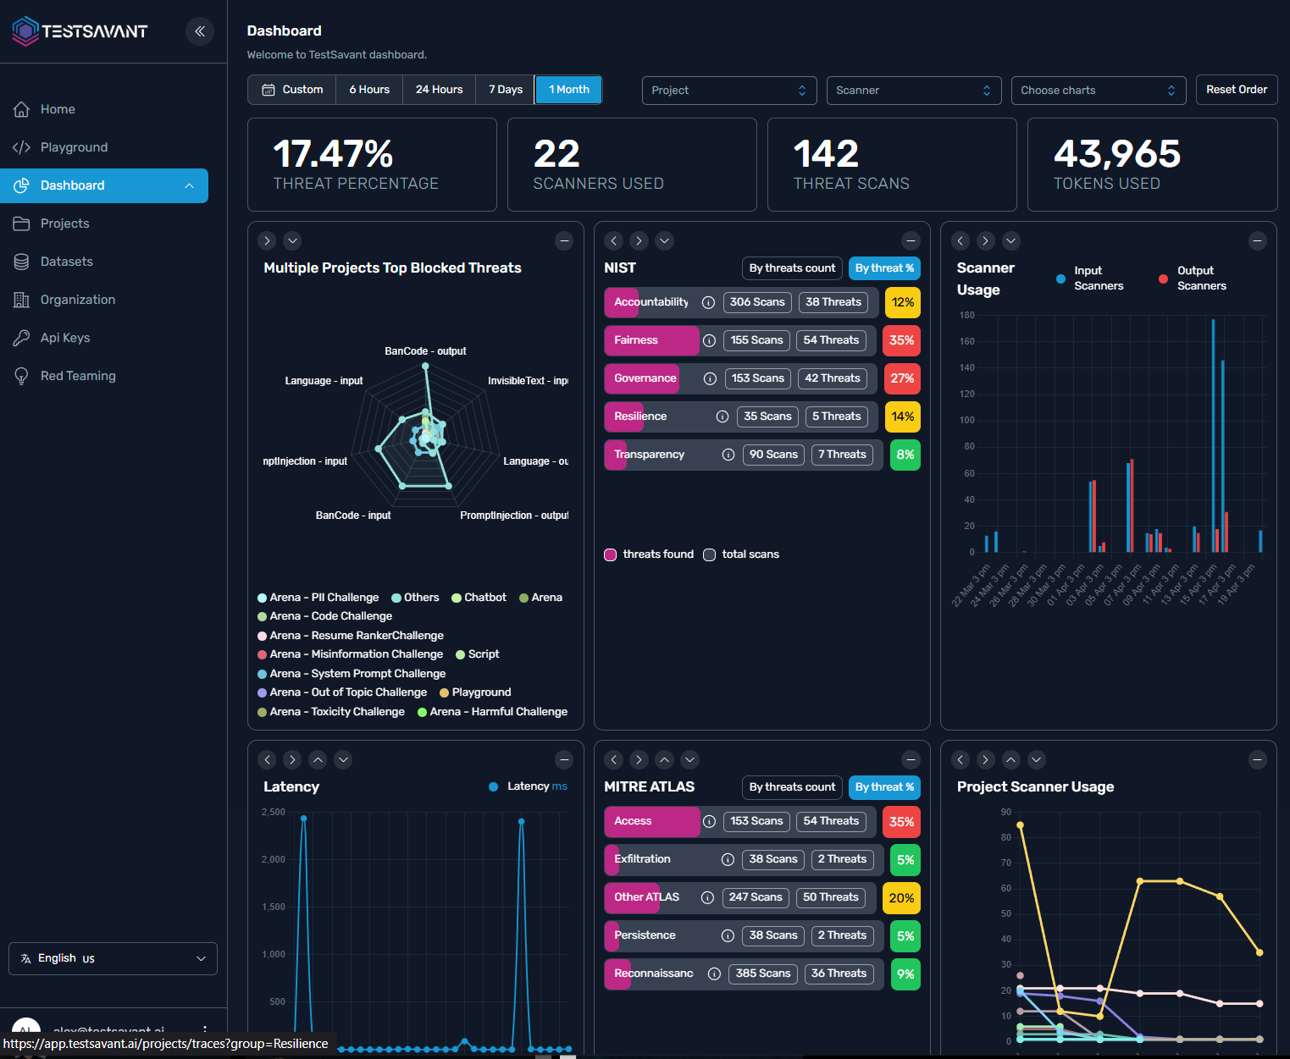Select the 7 Days time range tab

point(505,90)
